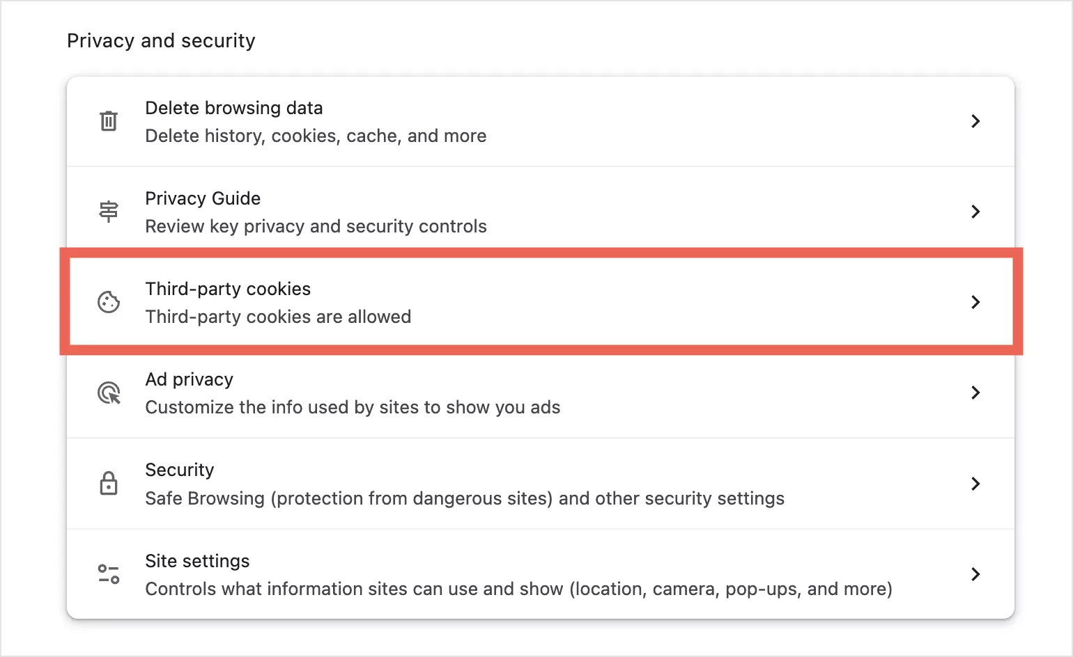
Task: Go to the Security title
Action: (x=179, y=470)
